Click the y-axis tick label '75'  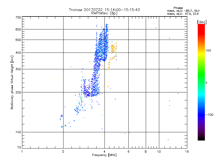[19, 147]
